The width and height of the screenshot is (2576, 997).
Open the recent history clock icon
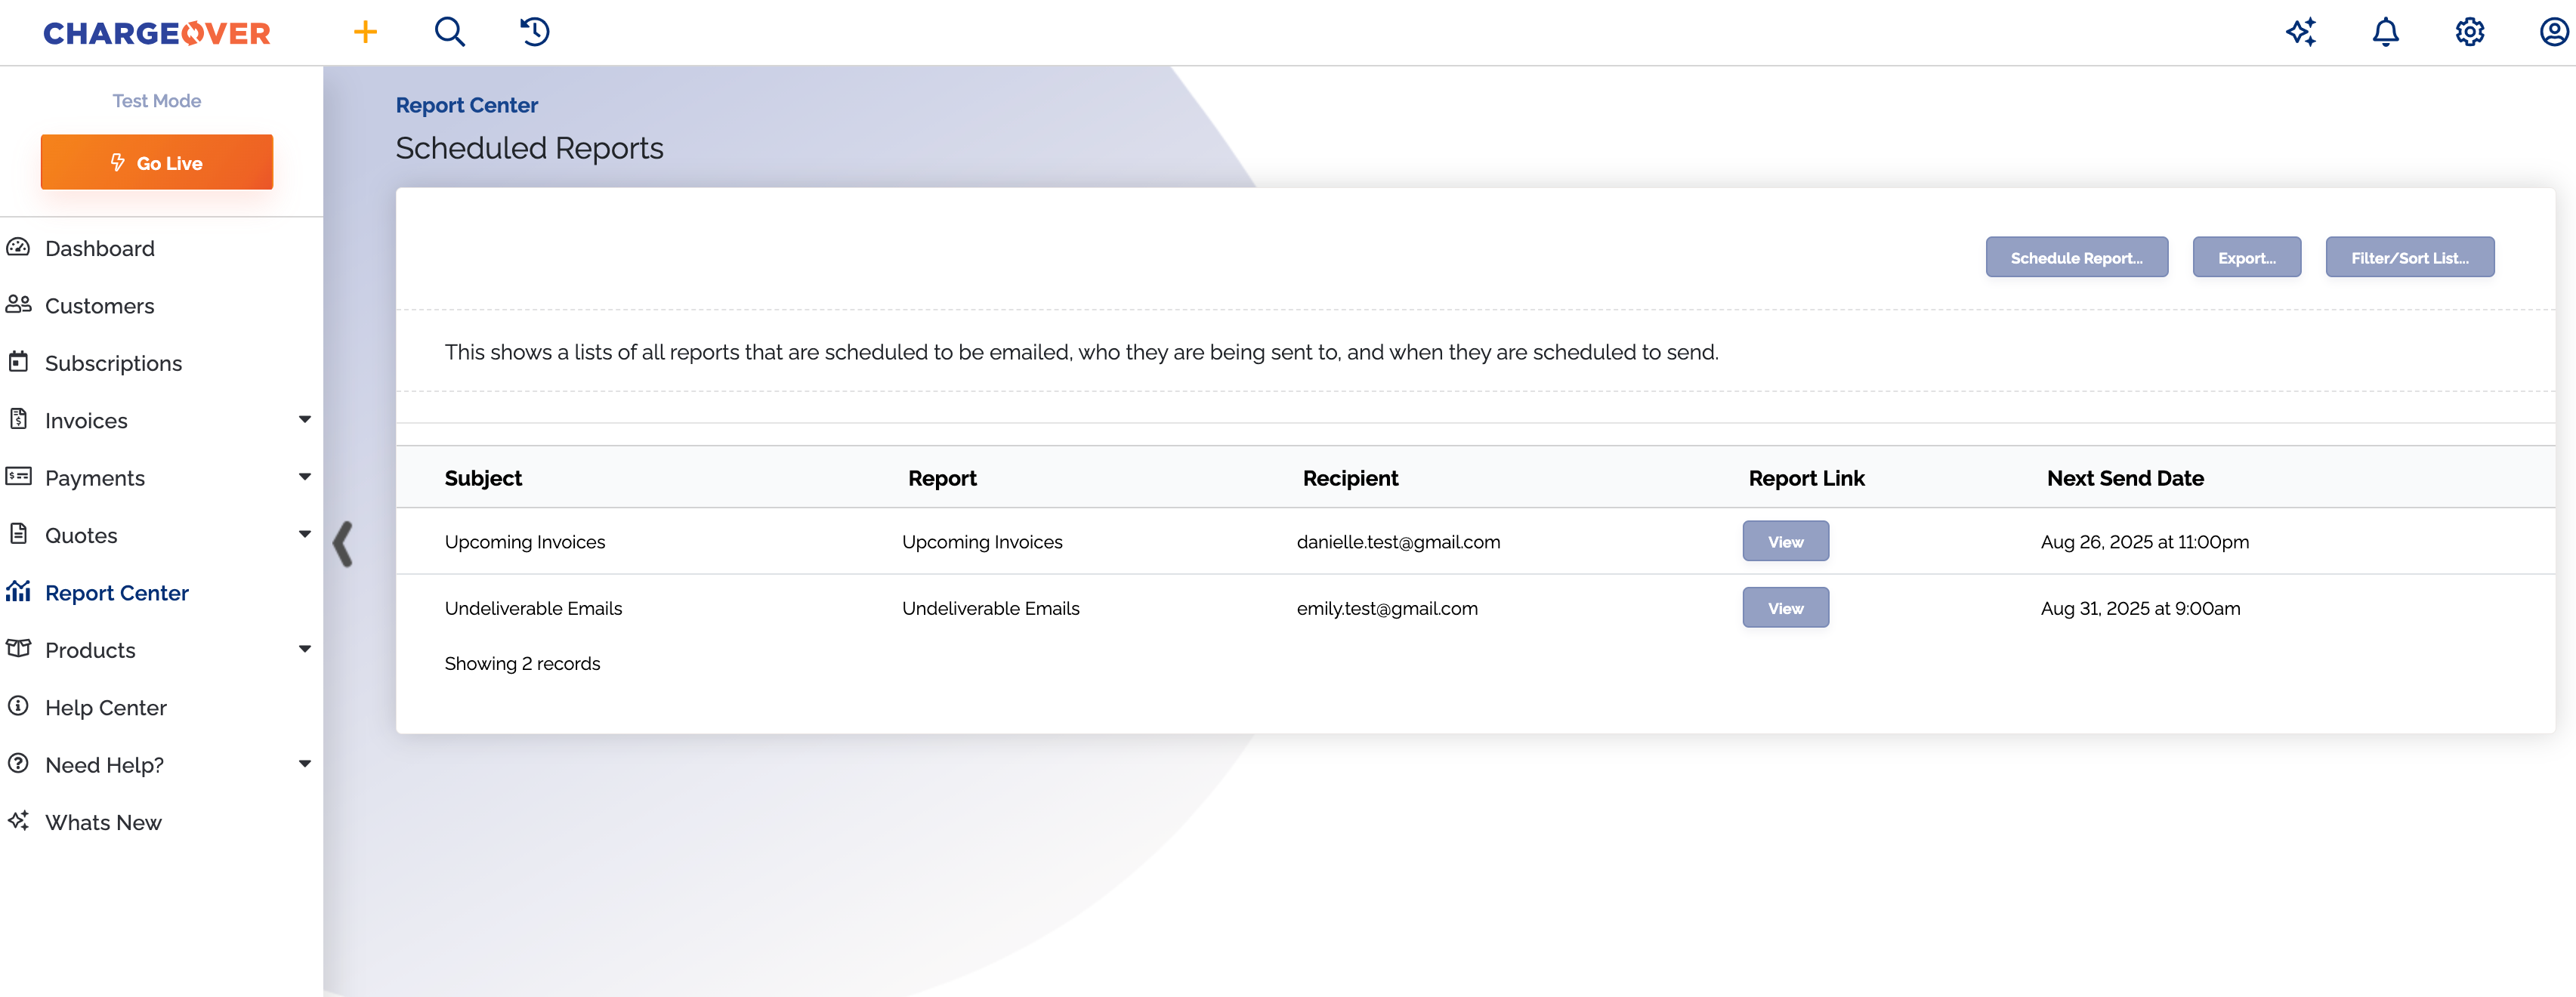(x=535, y=32)
